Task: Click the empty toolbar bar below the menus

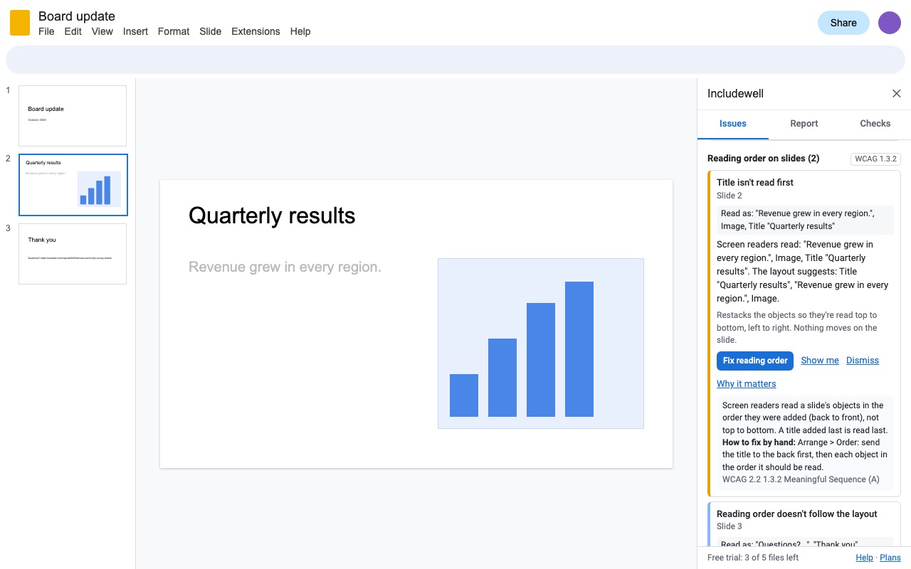Action: click(x=455, y=60)
